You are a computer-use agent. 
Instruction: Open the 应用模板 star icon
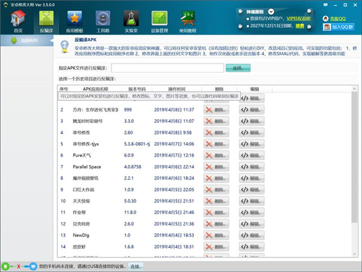(74, 21)
